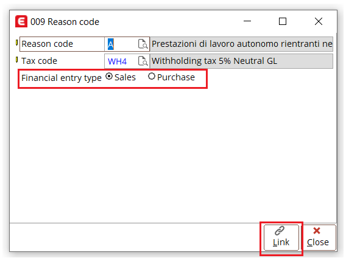Image resolution: width=346 pixels, height=258 pixels.
Task: Click the Tax code field label
Action: click(39, 61)
